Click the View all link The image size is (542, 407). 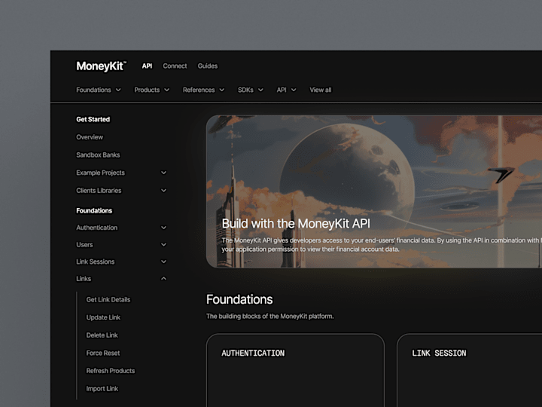(x=321, y=90)
